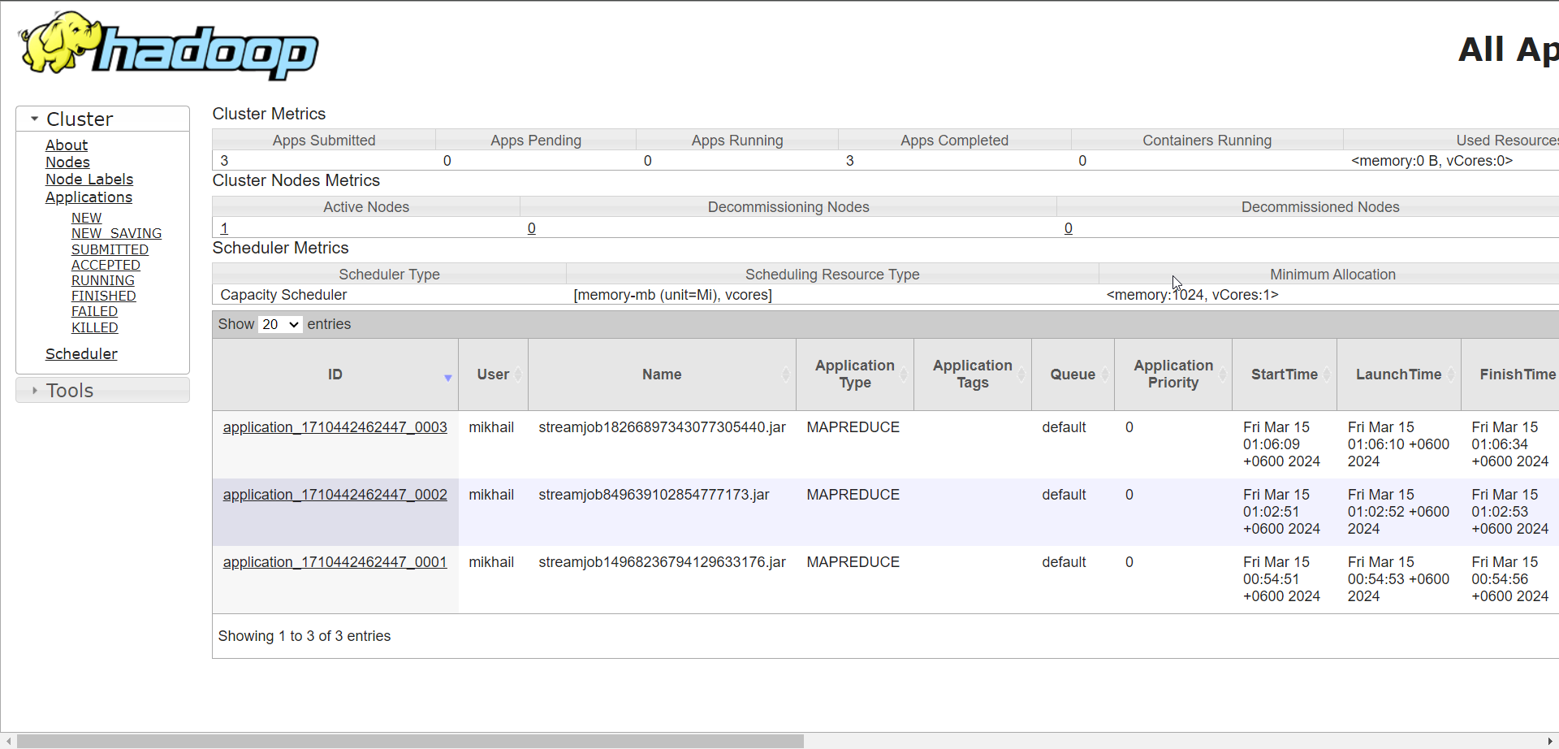Sort by Queue column header
The height and width of the screenshot is (749, 1559).
(1072, 374)
